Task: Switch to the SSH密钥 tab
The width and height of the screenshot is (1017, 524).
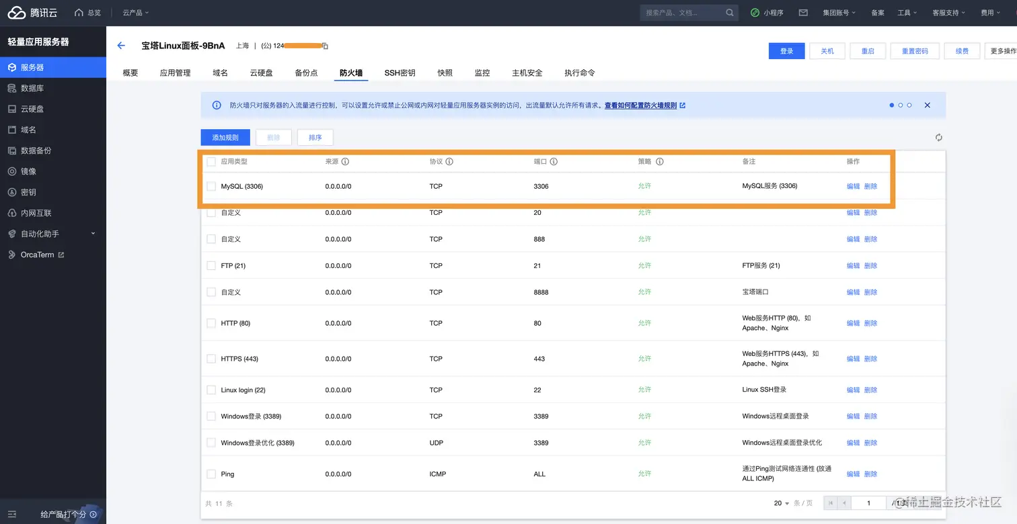Action: pyautogui.click(x=400, y=73)
